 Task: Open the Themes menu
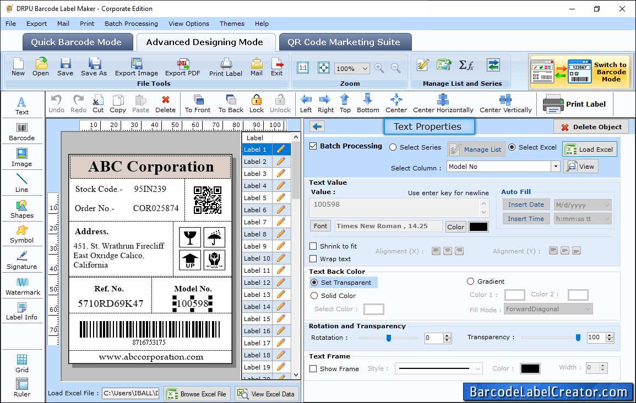point(232,24)
